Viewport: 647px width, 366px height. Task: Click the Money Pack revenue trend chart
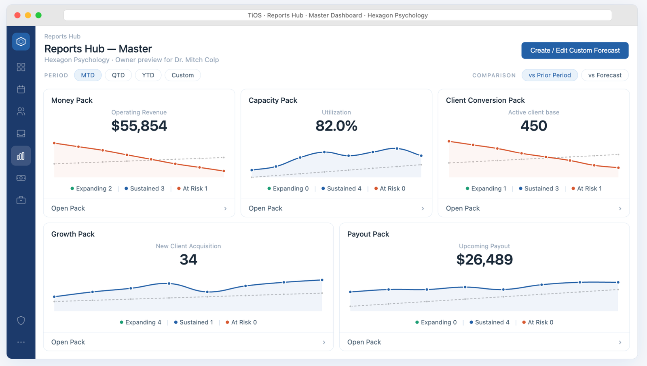(139, 159)
